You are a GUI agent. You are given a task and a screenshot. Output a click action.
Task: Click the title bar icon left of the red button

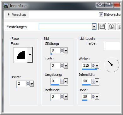108,4
